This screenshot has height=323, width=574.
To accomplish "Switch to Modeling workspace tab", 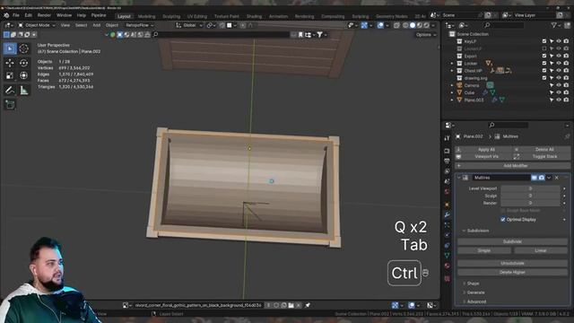I will pyautogui.click(x=146, y=16).
